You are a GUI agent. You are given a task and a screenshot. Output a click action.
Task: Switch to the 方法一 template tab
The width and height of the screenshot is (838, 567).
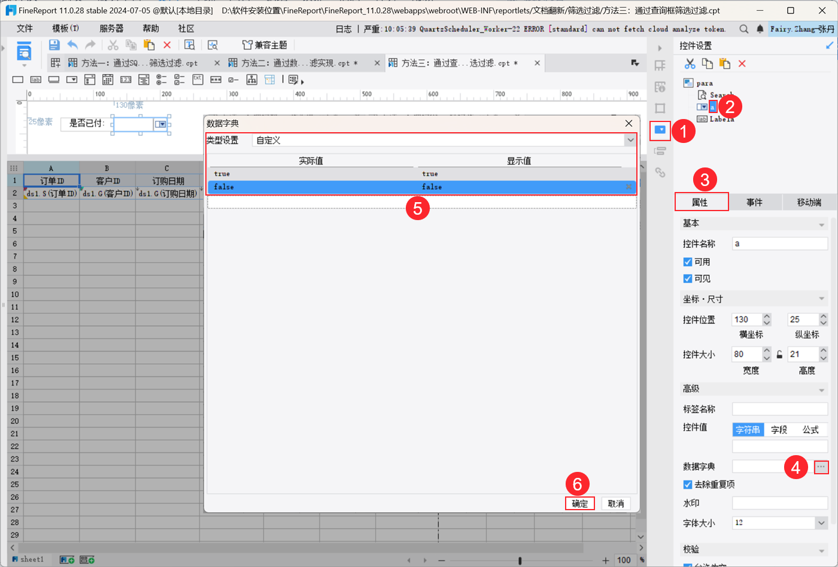click(x=139, y=63)
